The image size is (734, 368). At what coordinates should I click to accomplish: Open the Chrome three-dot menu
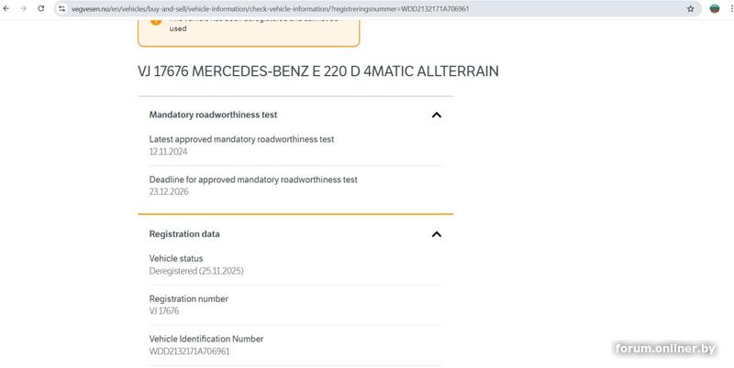(x=728, y=8)
